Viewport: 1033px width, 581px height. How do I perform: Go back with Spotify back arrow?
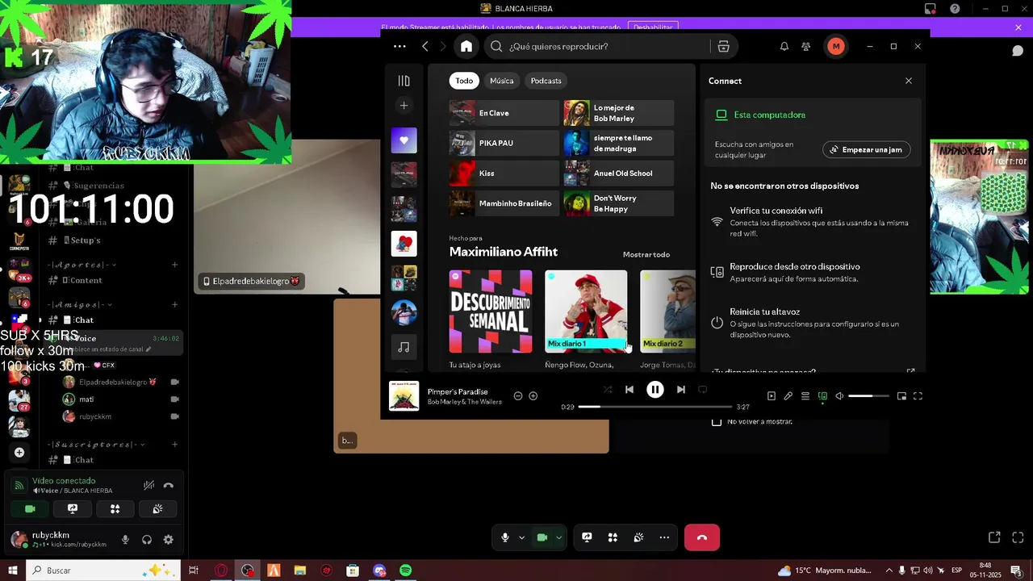425,46
